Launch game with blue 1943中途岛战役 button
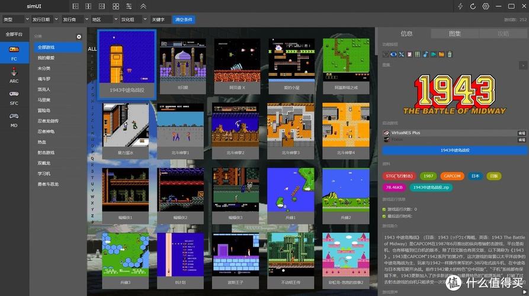The width and height of the screenshot is (529, 296). [x=455, y=150]
